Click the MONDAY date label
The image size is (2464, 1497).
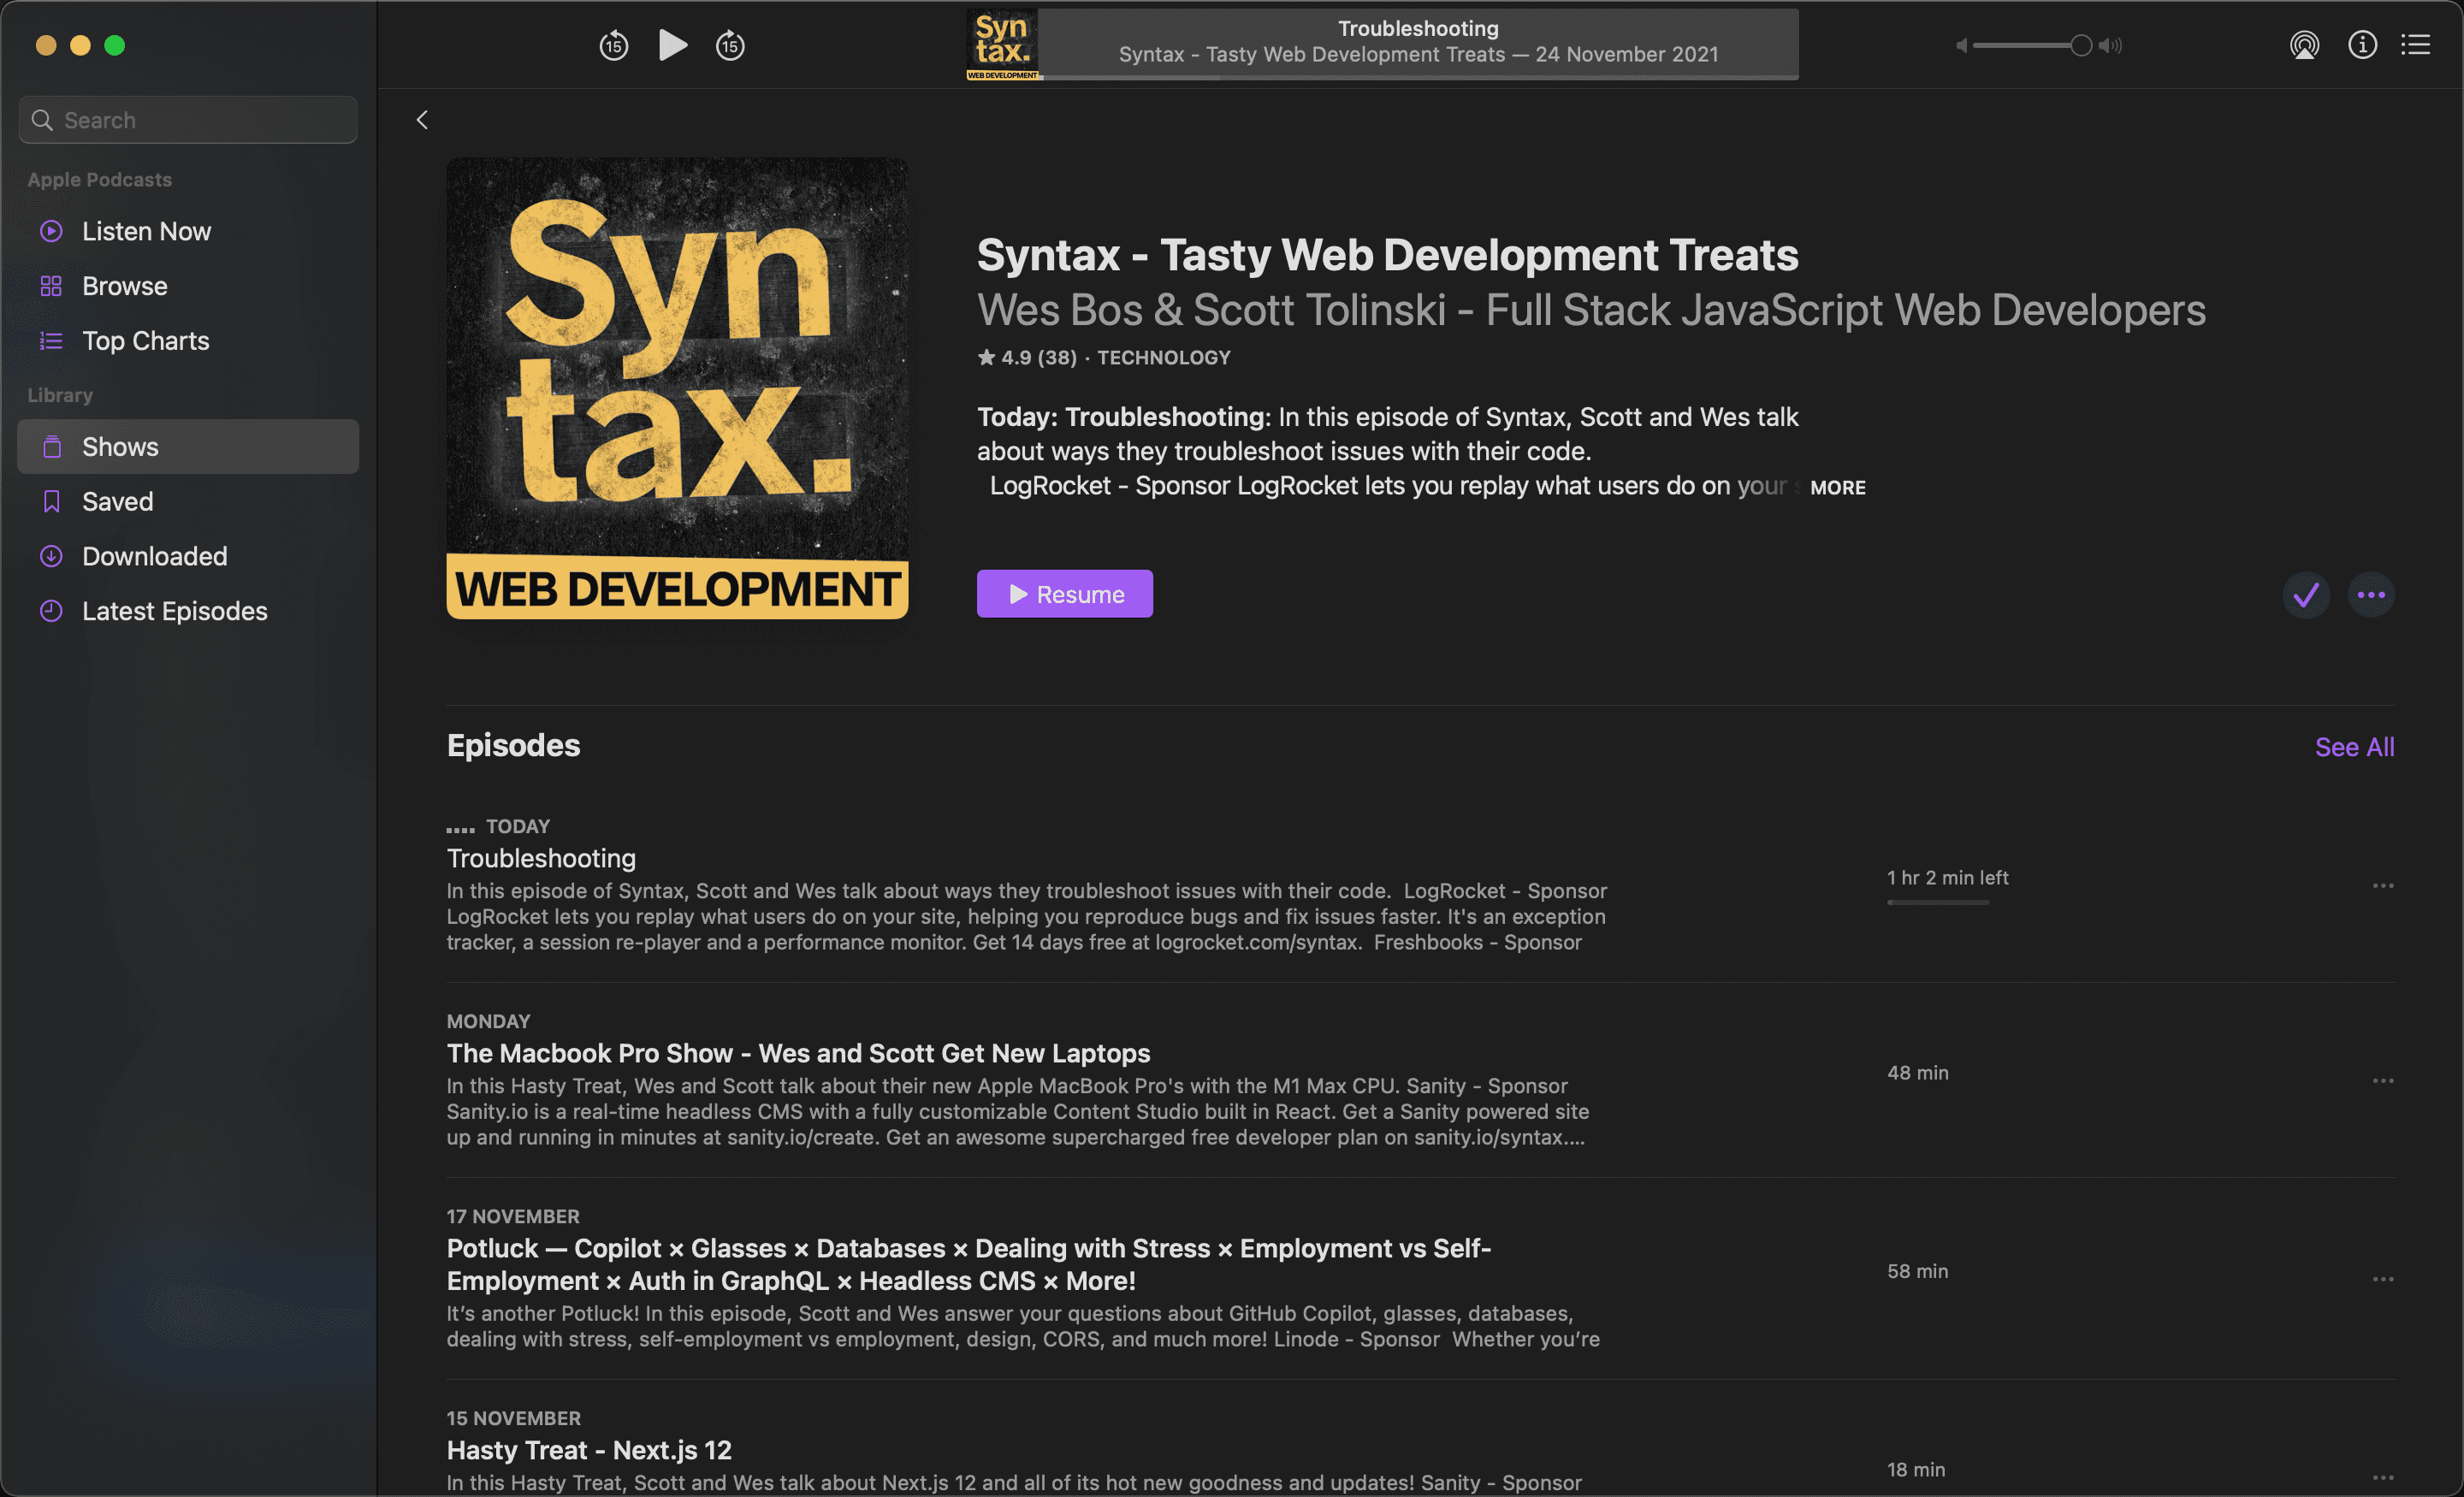488,1021
